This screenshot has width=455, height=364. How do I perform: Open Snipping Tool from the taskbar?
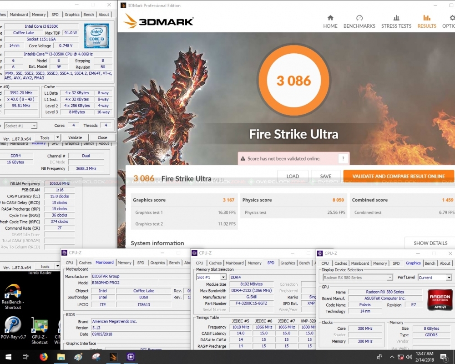[96, 357]
